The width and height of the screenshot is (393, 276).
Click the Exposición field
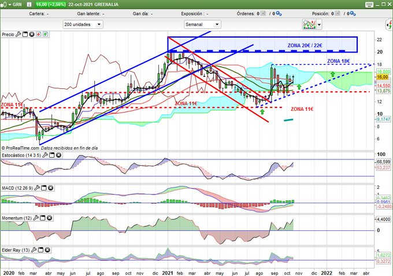[x=194, y=13]
